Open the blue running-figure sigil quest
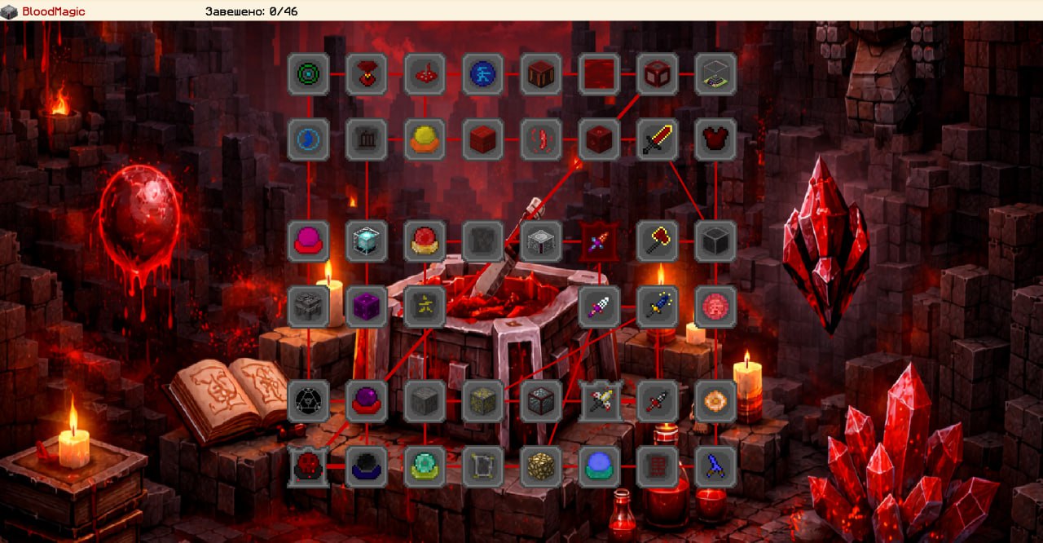The image size is (1043, 543). pos(483,74)
